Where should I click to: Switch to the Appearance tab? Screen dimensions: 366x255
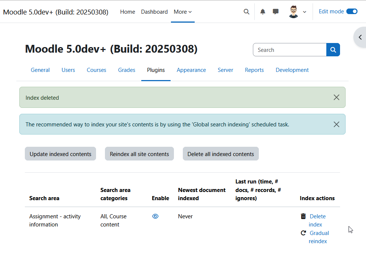tap(191, 70)
